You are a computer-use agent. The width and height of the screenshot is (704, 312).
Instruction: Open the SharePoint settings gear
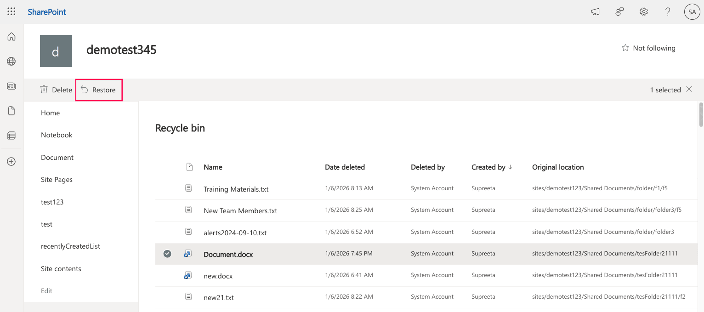643,11
